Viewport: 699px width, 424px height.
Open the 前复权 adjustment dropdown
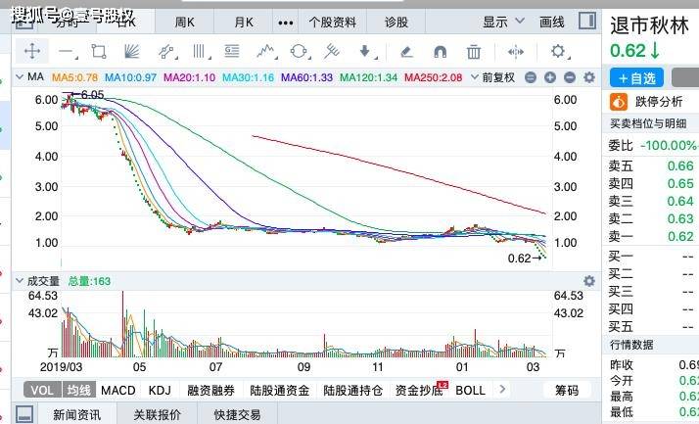tap(492, 77)
